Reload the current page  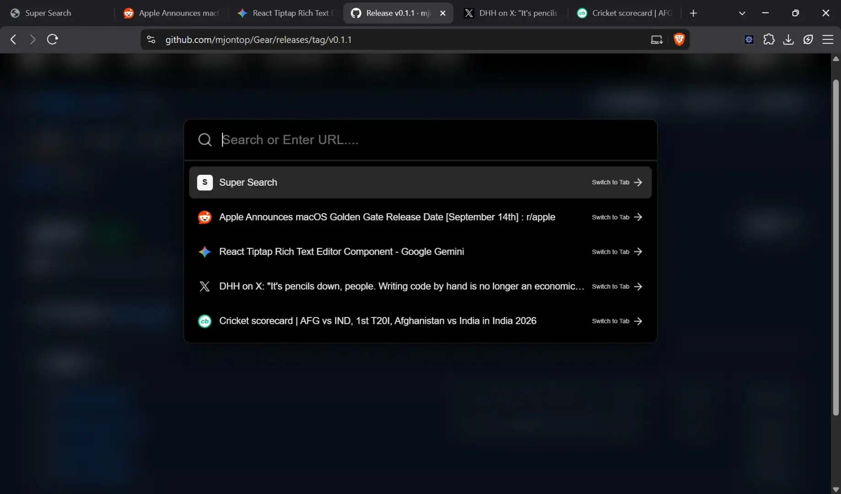coord(52,39)
